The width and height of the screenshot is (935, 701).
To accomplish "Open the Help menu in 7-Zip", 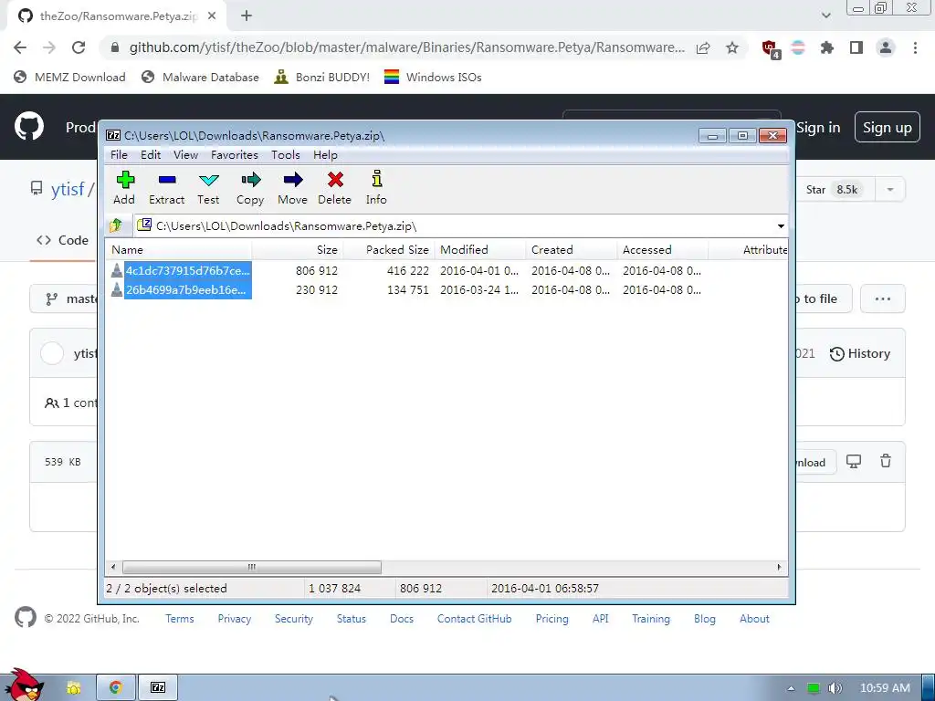I will (x=325, y=155).
